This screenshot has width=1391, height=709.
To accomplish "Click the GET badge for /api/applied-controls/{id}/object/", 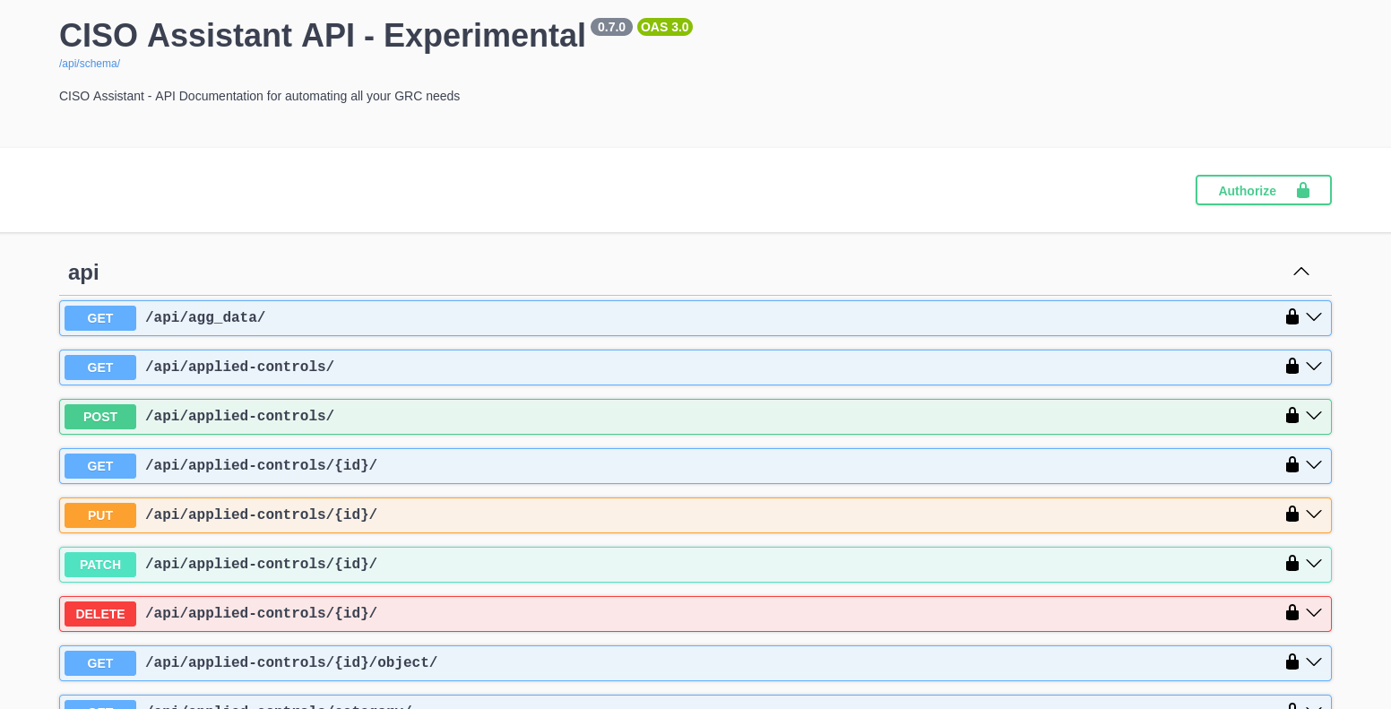I will coord(100,663).
